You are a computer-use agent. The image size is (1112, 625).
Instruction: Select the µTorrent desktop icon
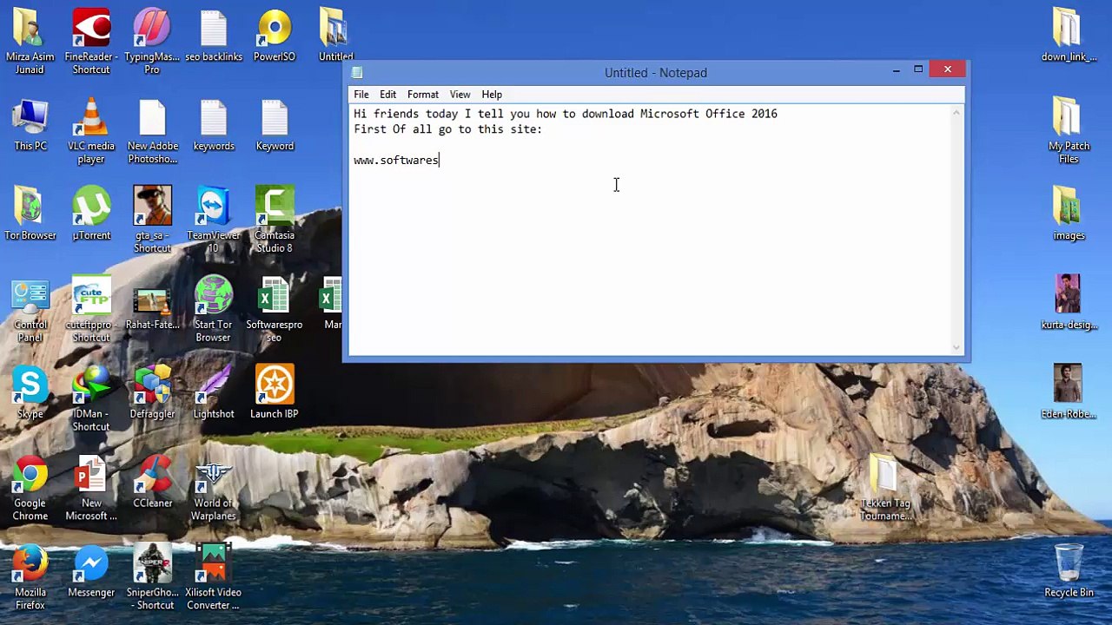point(91,214)
